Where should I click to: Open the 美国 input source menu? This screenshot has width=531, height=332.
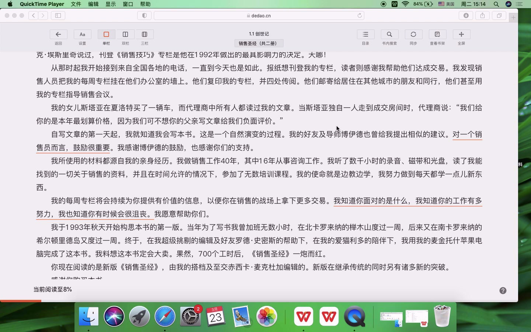click(446, 4)
